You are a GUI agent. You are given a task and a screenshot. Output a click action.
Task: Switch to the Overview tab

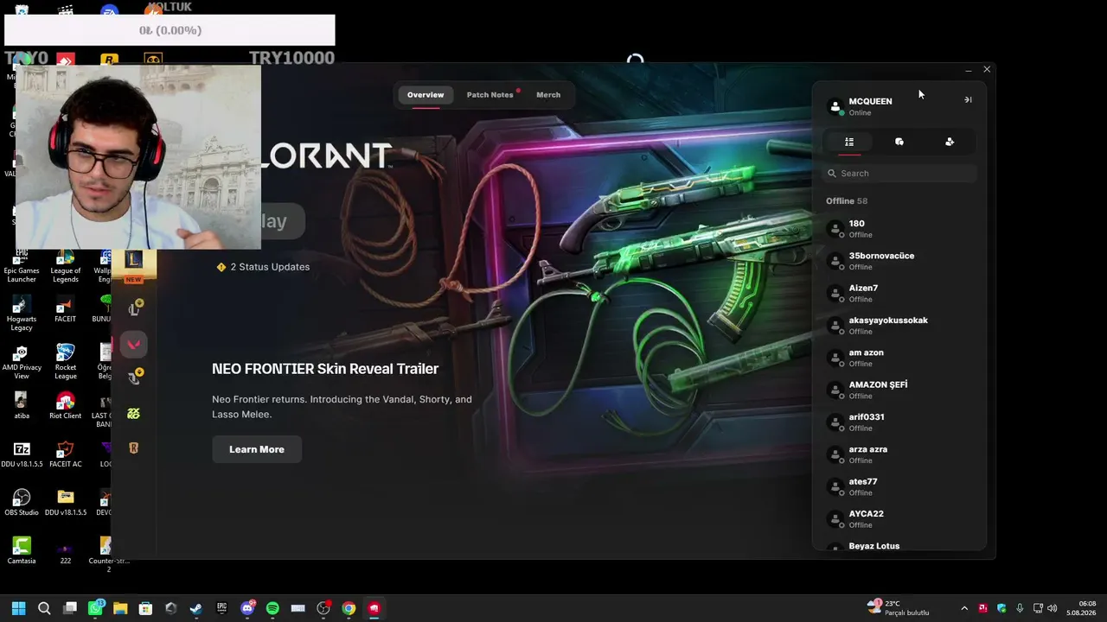[x=426, y=95]
